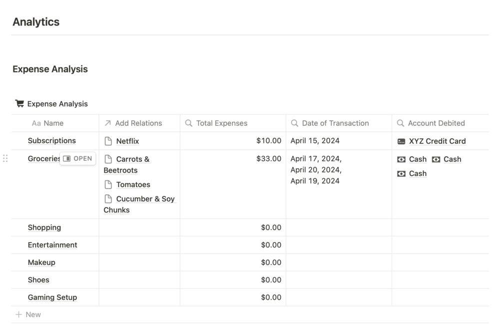Open the Groceries row with OPEN button
The width and height of the screenshot is (502, 324).
(x=78, y=159)
